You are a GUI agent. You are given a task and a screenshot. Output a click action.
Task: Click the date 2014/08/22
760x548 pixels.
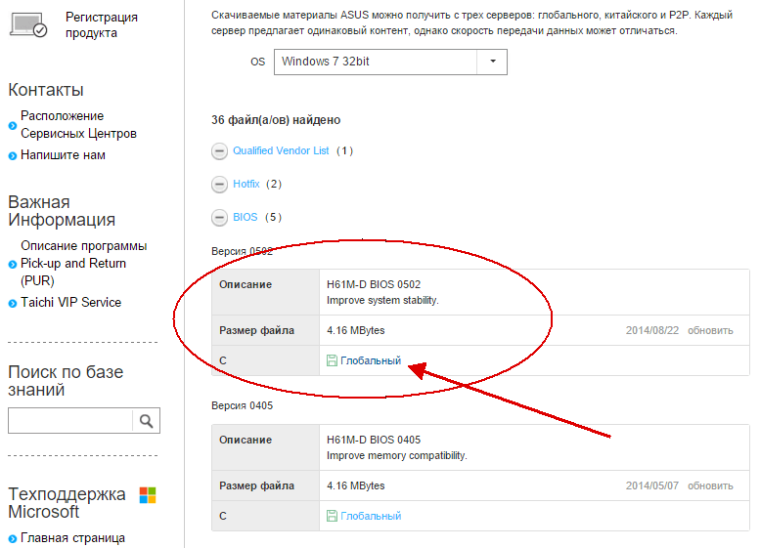[651, 330]
